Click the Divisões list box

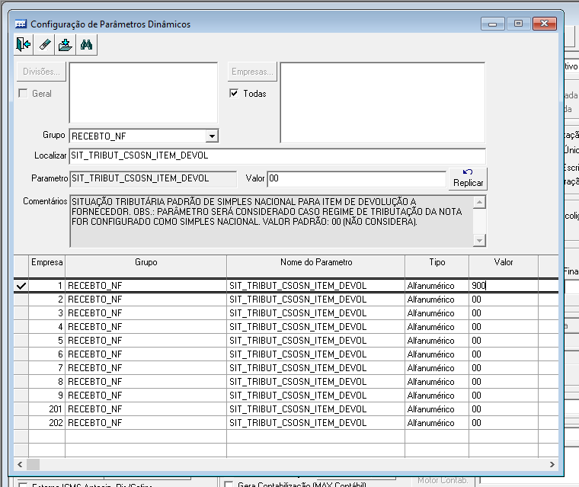143,93
